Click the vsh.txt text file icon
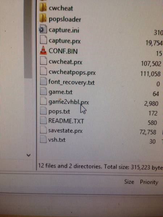The height and width of the screenshot is (217, 163). pos(43,139)
